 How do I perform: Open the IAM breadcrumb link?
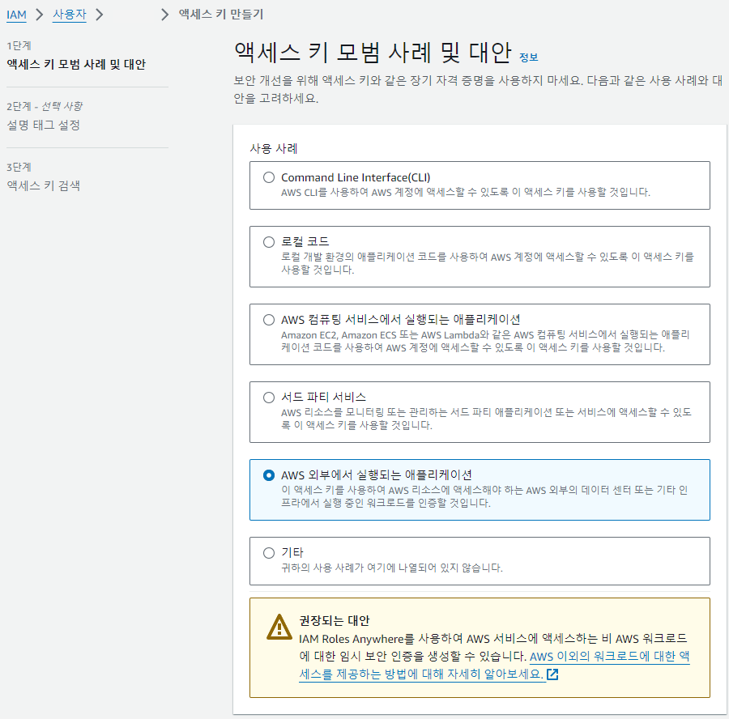[16, 15]
